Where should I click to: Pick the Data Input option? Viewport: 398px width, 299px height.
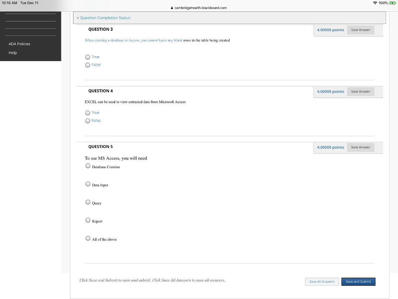tap(88, 184)
